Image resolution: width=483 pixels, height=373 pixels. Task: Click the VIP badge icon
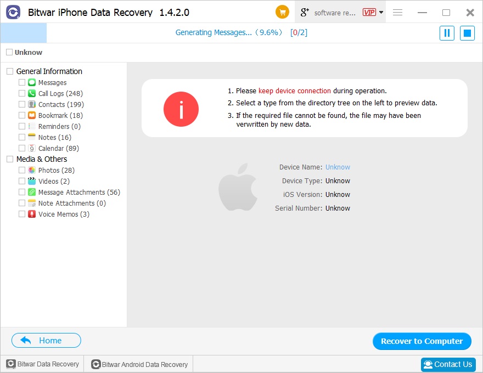[x=369, y=12]
